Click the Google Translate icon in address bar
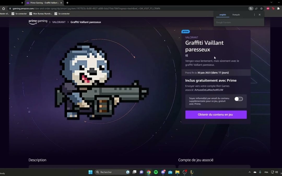Screen dimensions: 282x176 tap(251, 8)
